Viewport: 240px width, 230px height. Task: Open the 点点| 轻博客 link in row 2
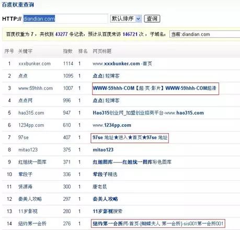pyautogui.click(x=106, y=76)
